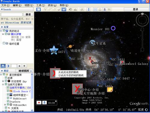Toggle the 成像 layer checkbox
This screenshot has width=150, height=113.
6,78
